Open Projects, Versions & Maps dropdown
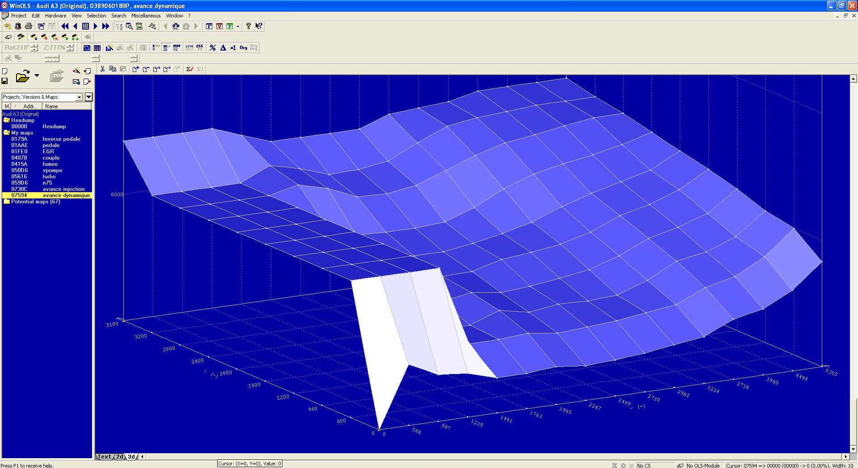858x468 pixels. tap(79, 97)
